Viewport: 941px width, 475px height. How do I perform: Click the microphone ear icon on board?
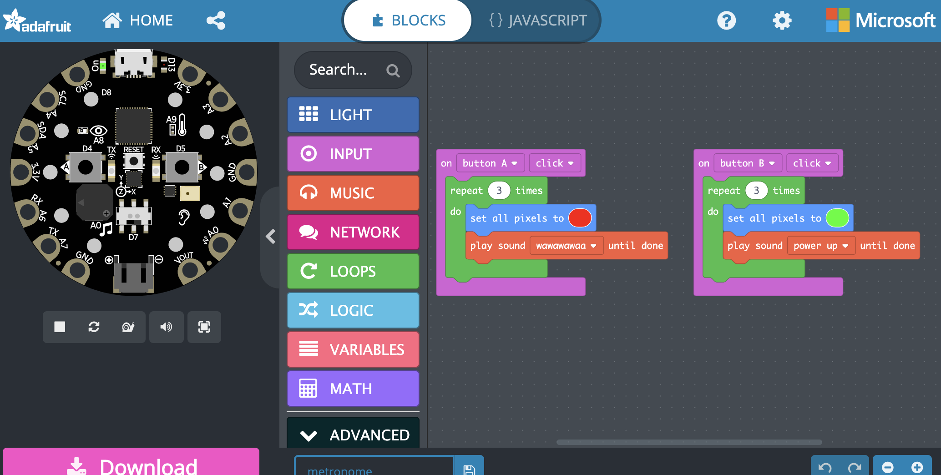[x=183, y=217]
